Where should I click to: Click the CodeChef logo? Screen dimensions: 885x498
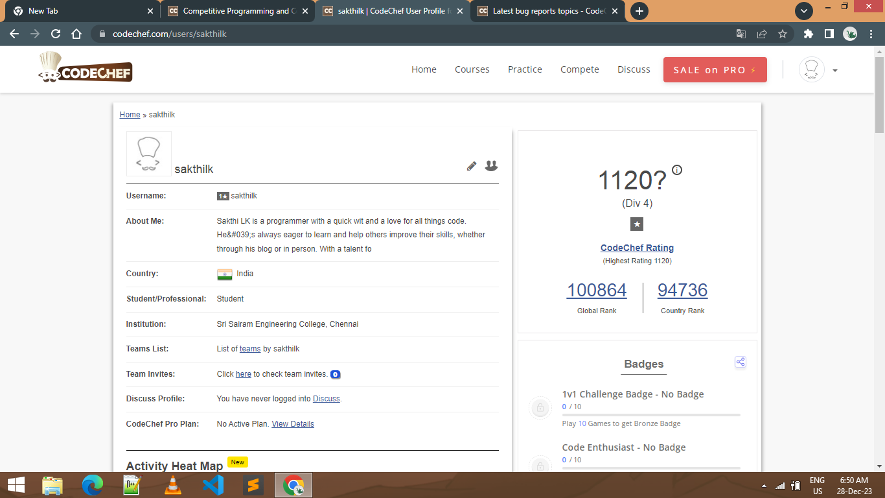(85, 68)
